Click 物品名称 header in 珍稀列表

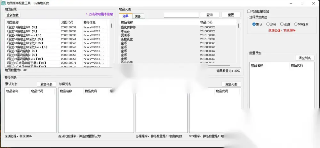point(71,91)
